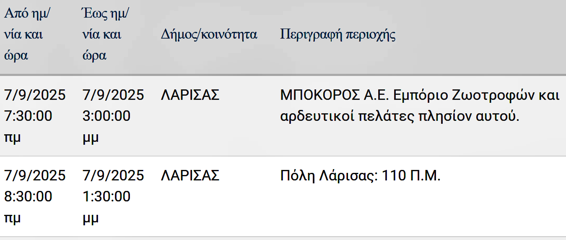This screenshot has width=566, height=240.
Task: Click the 'αρδευτικοί πελάτες πλησίον αυτού' line
Action: click(x=400, y=116)
